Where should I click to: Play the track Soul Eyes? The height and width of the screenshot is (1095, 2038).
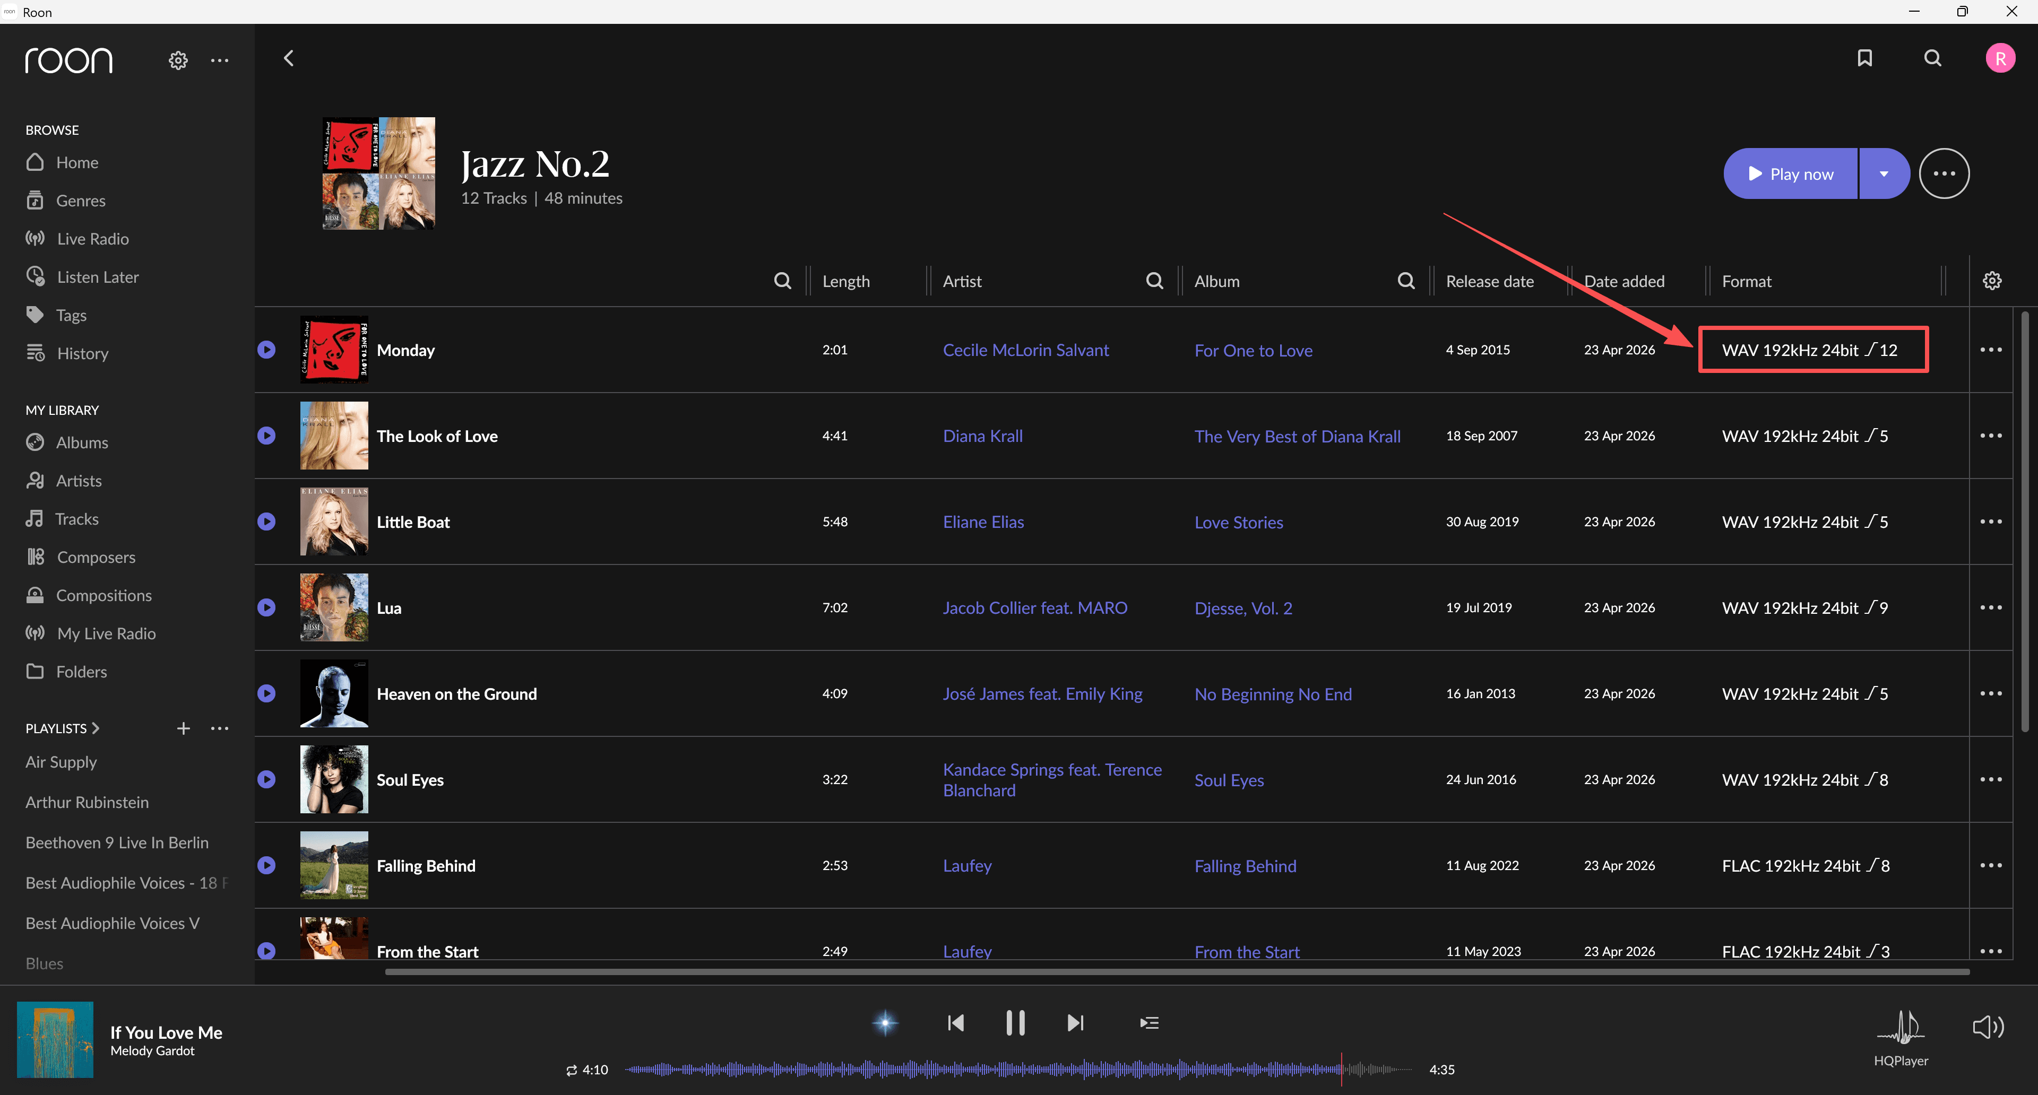(x=266, y=779)
